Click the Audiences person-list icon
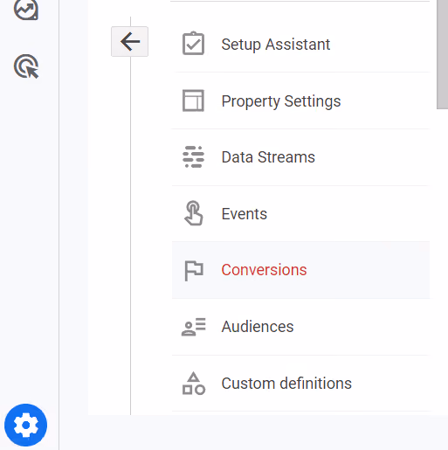The image size is (448, 450). point(194,327)
